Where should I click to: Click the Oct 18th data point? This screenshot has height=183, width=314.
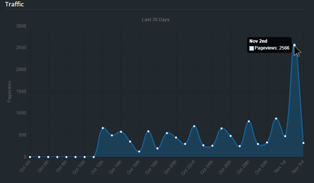click(x=157, y=148)
